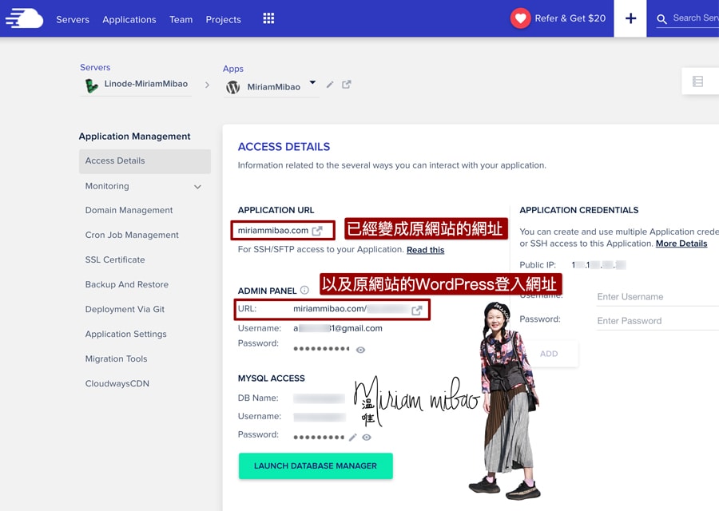The image size is (719, 511).
Task: Click the Cloudways cloud logo
Action: point(24,19)
